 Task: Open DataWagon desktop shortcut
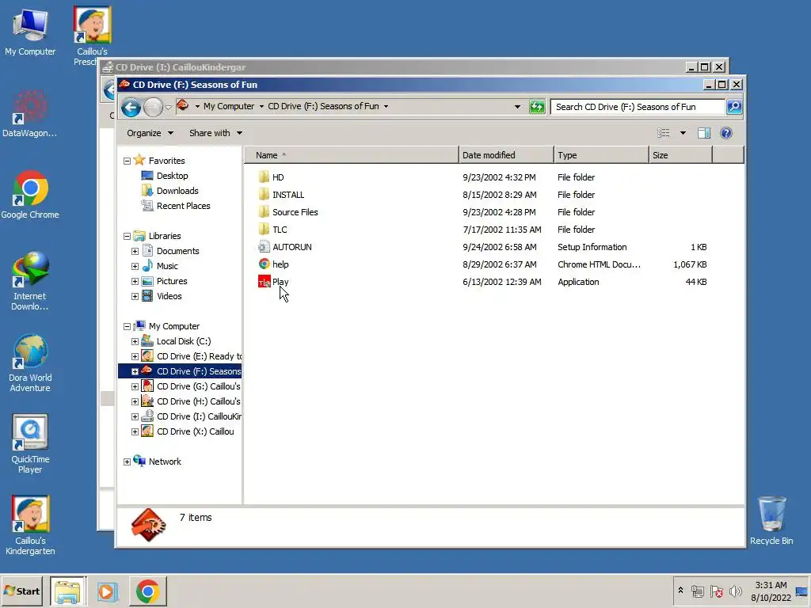click(29, 114)
